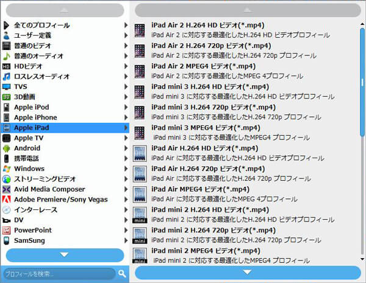366x283 pixels.
Task: Click the blue lossless audio note icon
Action: click(6, 77)
